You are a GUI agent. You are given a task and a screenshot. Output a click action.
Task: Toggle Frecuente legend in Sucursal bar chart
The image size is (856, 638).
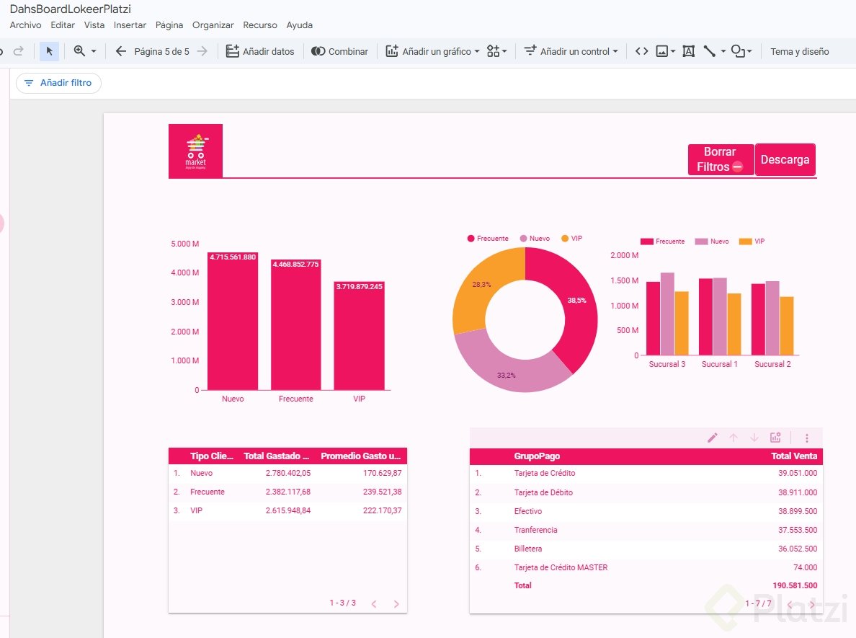point(662,242)
